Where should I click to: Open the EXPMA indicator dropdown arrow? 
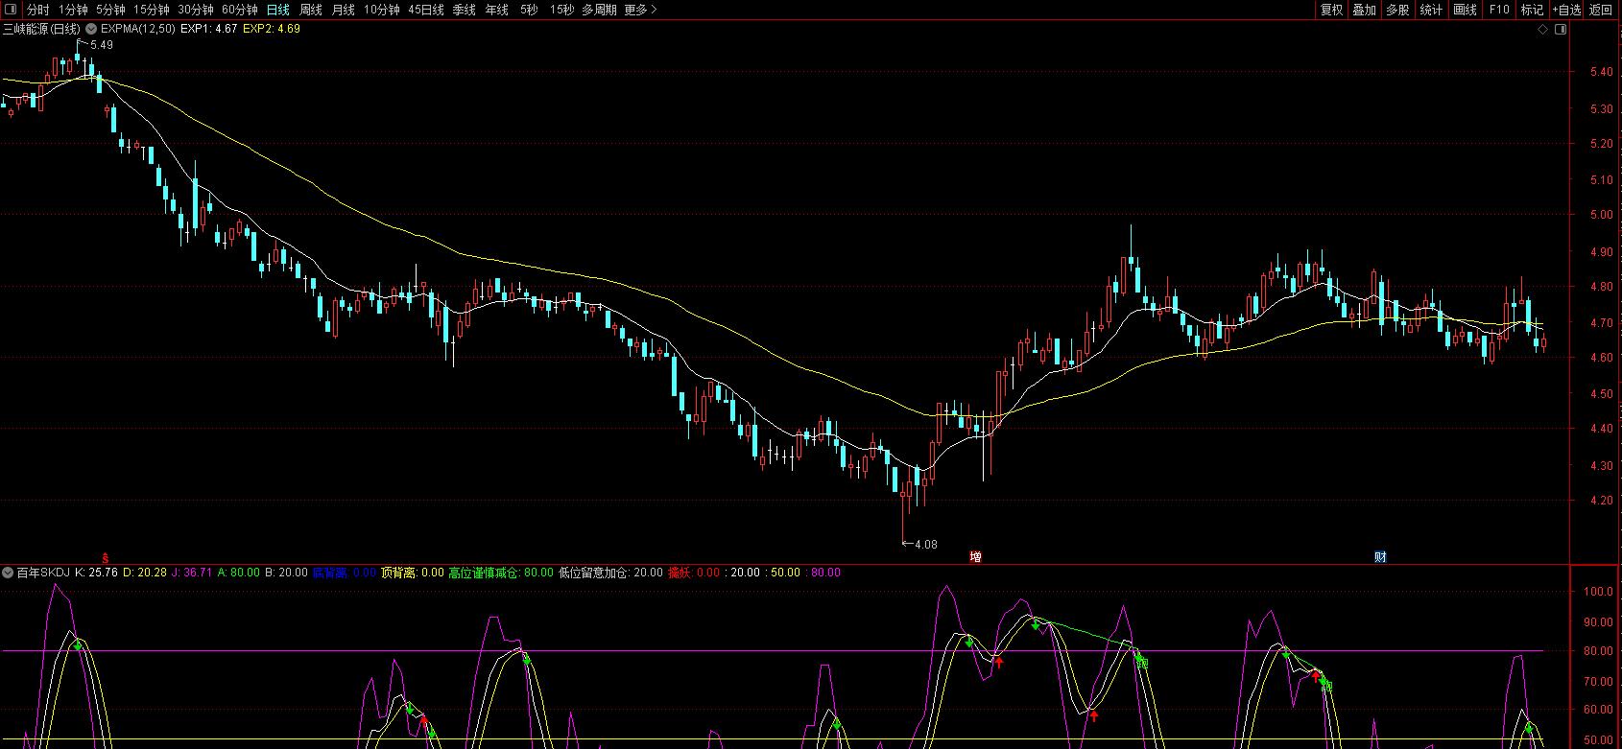[x=91, y=29]
